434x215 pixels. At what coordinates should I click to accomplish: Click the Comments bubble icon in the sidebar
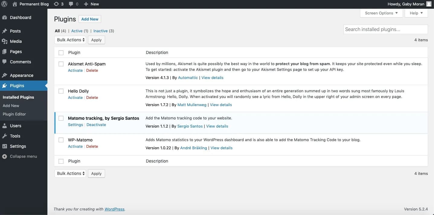[x=5, y=62]
